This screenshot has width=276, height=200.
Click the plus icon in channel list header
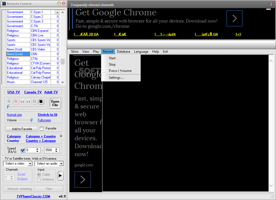click(57, 12)
